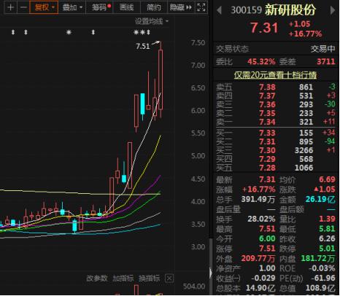Screen dimensions: 340x296
Task: Click 换指标 to change indicator
Action: (150, 279)
